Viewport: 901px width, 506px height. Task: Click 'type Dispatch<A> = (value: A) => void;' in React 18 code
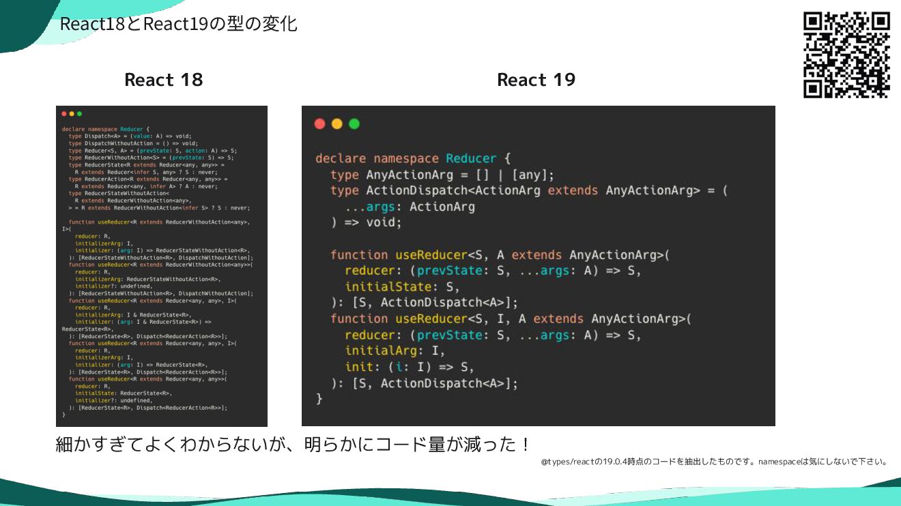click(130, 136)
